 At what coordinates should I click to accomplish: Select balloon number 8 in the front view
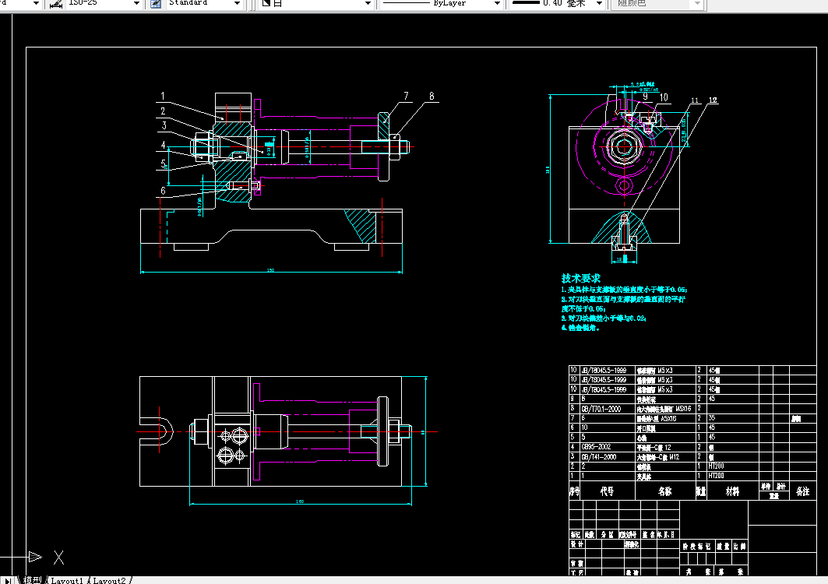(432, 96)
